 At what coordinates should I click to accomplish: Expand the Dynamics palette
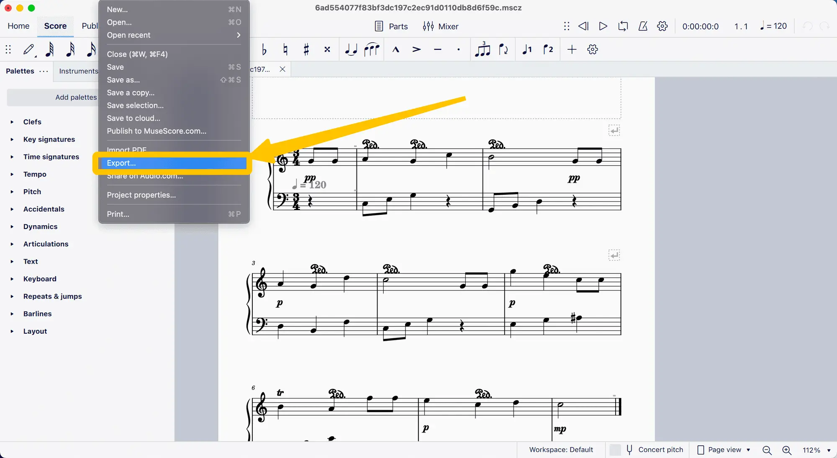12,226
